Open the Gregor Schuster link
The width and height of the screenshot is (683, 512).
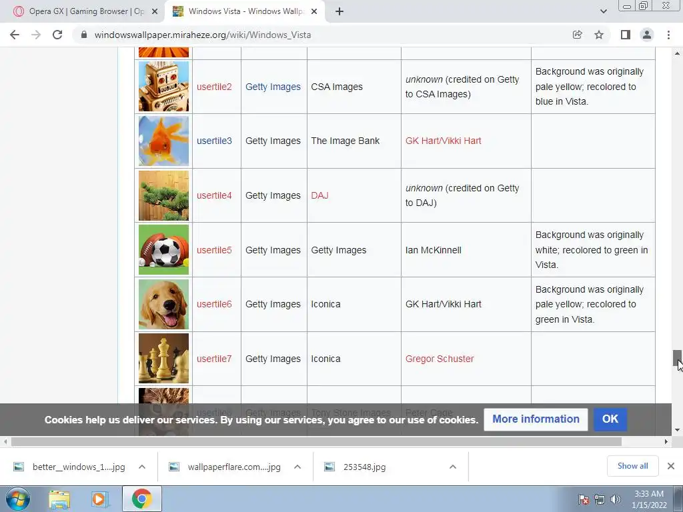click(439, 359)
